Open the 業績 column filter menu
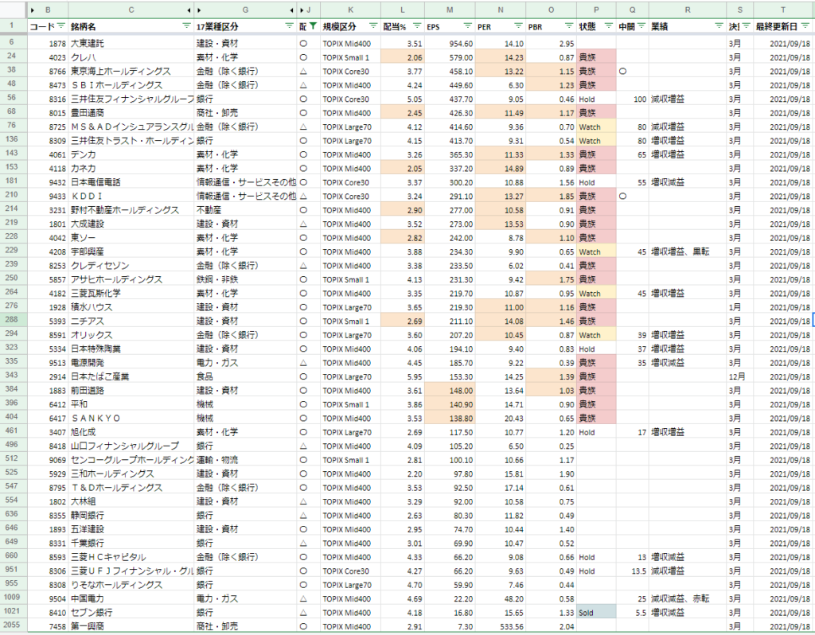This screenshot has width=815, height=635. tap(718, 26)
